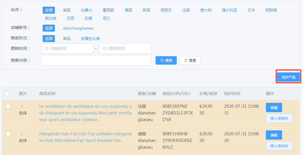Filter by 新加坡 site

coord(50,18)
